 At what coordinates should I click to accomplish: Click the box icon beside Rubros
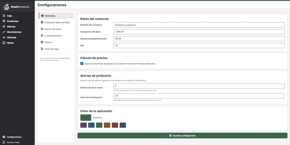[x=42, y=42]
